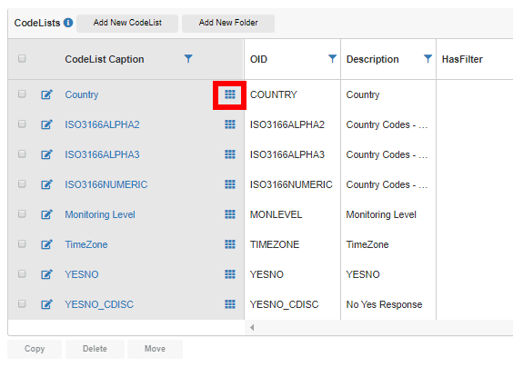This screenshot has height=367, width=513.
Task: Open the grid icon for ISO3166ALPHA3
Action: click(230, 154)
